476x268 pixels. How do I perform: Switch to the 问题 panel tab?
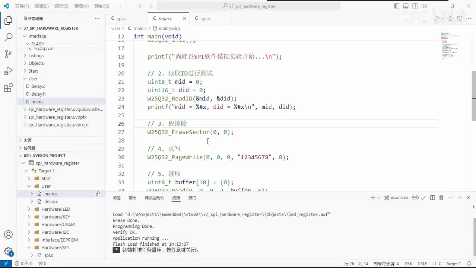tap(117, 198)
